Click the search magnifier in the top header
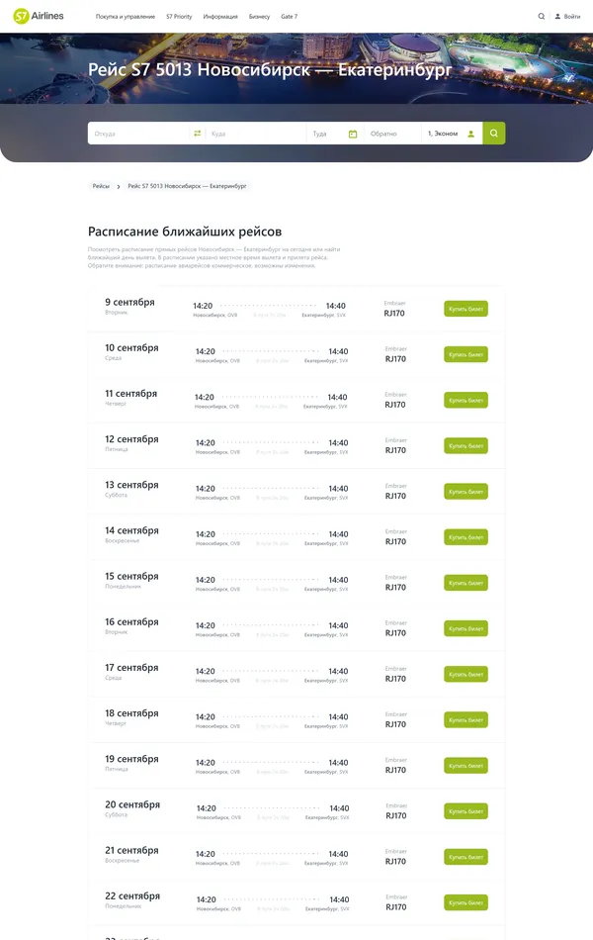The height and width of the screenshot is (940, 593). [x=541, y=16]
